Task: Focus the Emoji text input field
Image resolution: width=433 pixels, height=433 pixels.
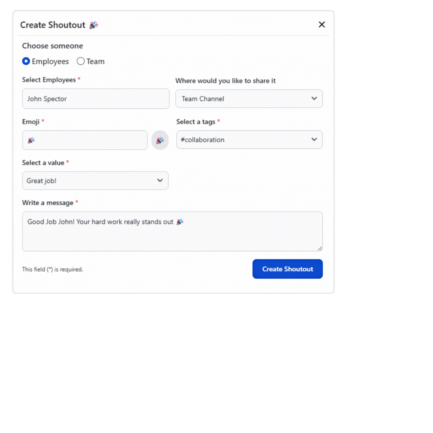Action: click(x=90, y=140)
